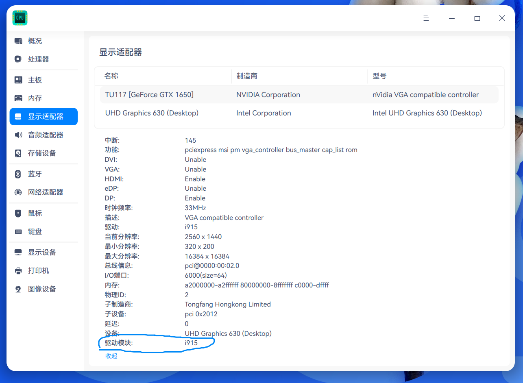The height and width of the screenshot is (383, 523).
Task: Minimize the device manager window
Action: coord(452,18)
